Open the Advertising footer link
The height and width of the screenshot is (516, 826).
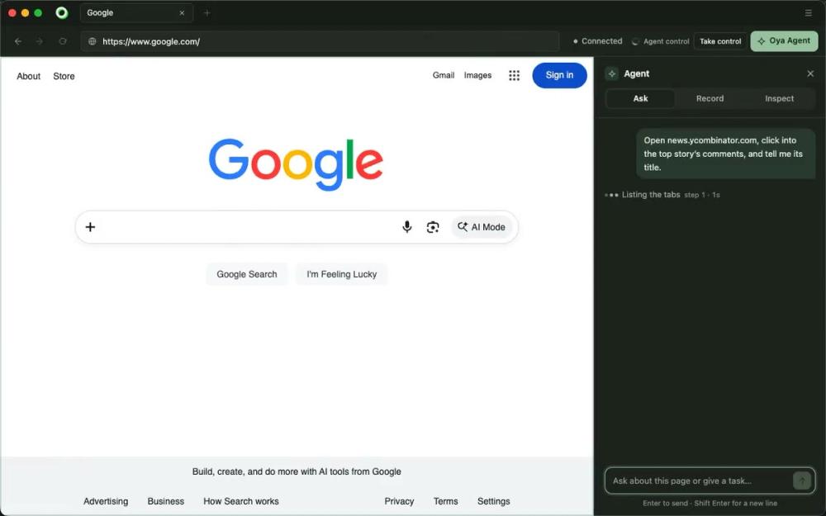[x=106, y=501]
